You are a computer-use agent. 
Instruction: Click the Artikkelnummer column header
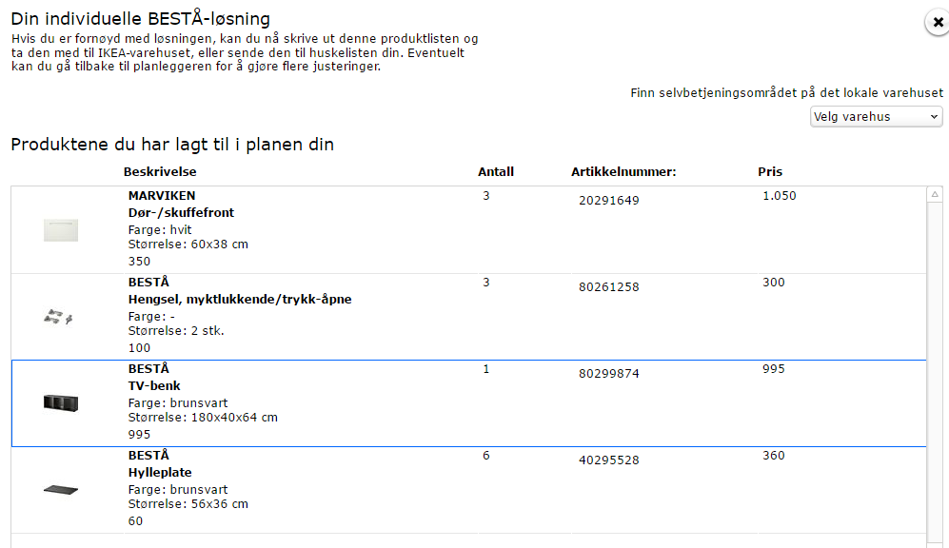pyautogui.click(x=623, y=172)
